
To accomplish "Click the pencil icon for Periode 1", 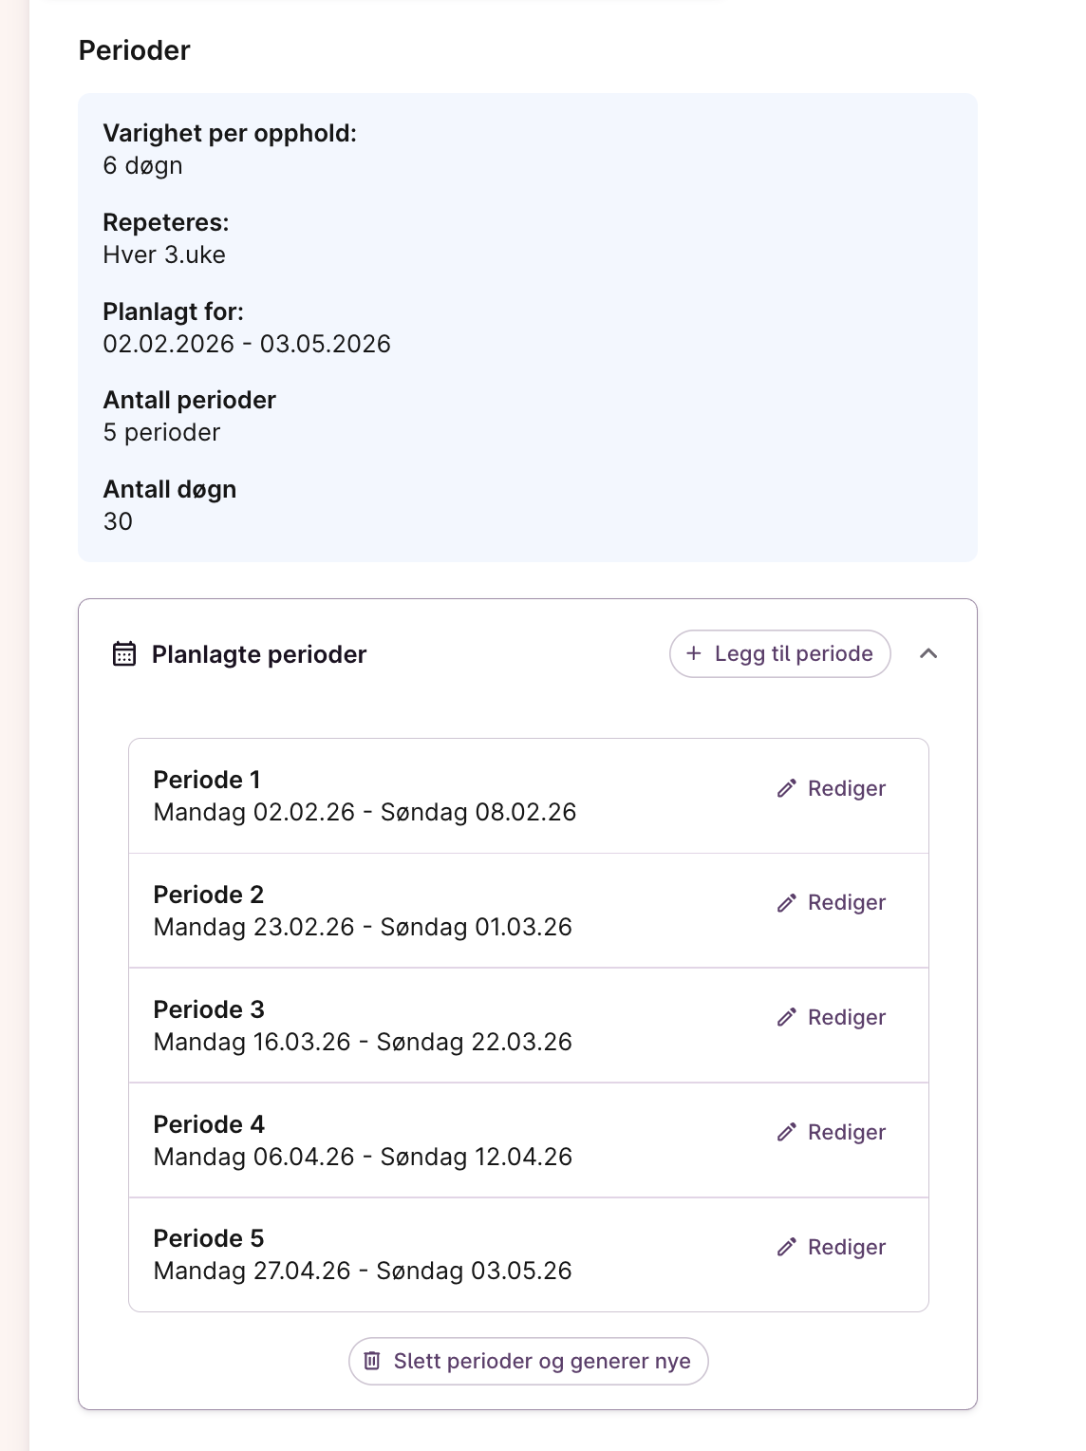I will point(786,789).
